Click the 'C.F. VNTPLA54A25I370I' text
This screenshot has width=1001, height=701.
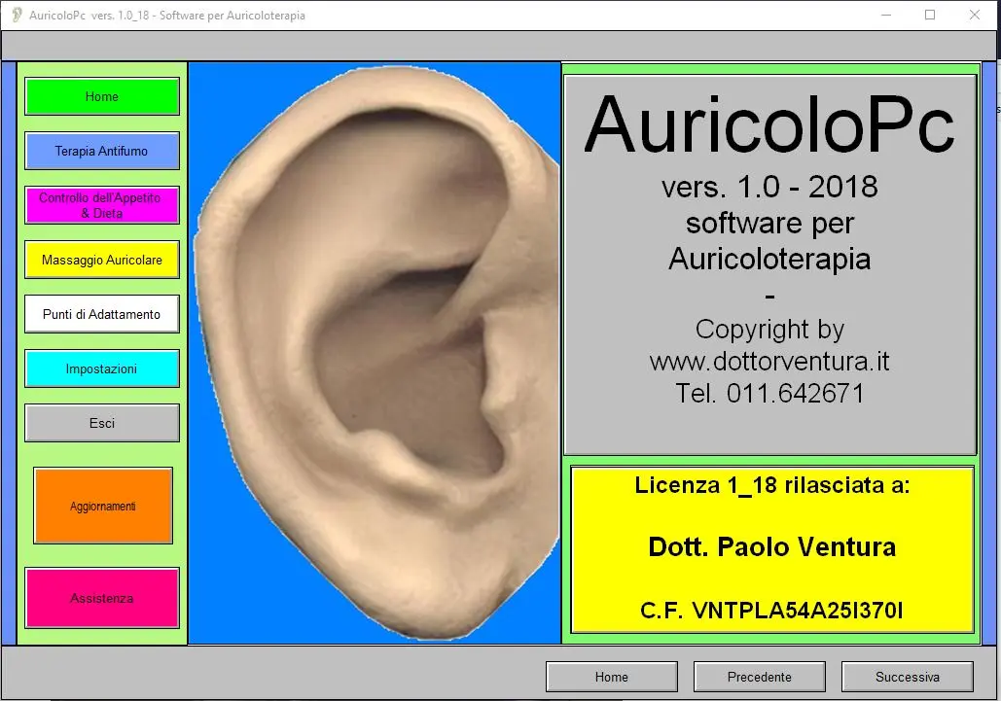(x=771, y=611)
